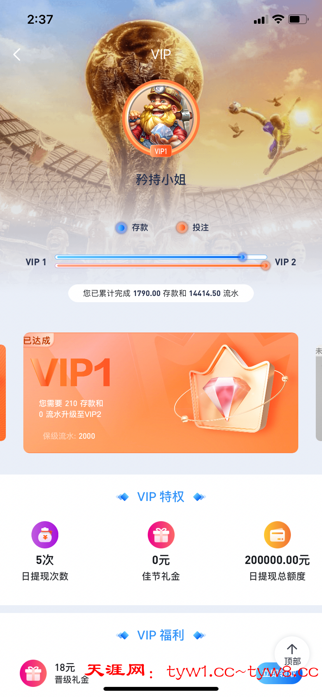This screenshot has height=697, width=322.
Task: Tap the 18元 晋级礼金 reward entry
Action: click(72, 673)
